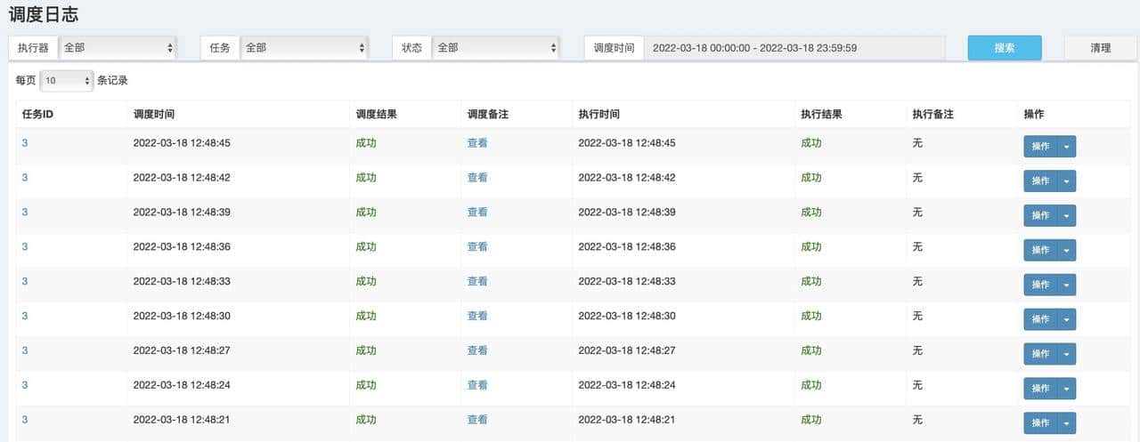View 调度备注 for the 12:48:45 log
The image size is (1140, 442).
[x=477, y=143]
